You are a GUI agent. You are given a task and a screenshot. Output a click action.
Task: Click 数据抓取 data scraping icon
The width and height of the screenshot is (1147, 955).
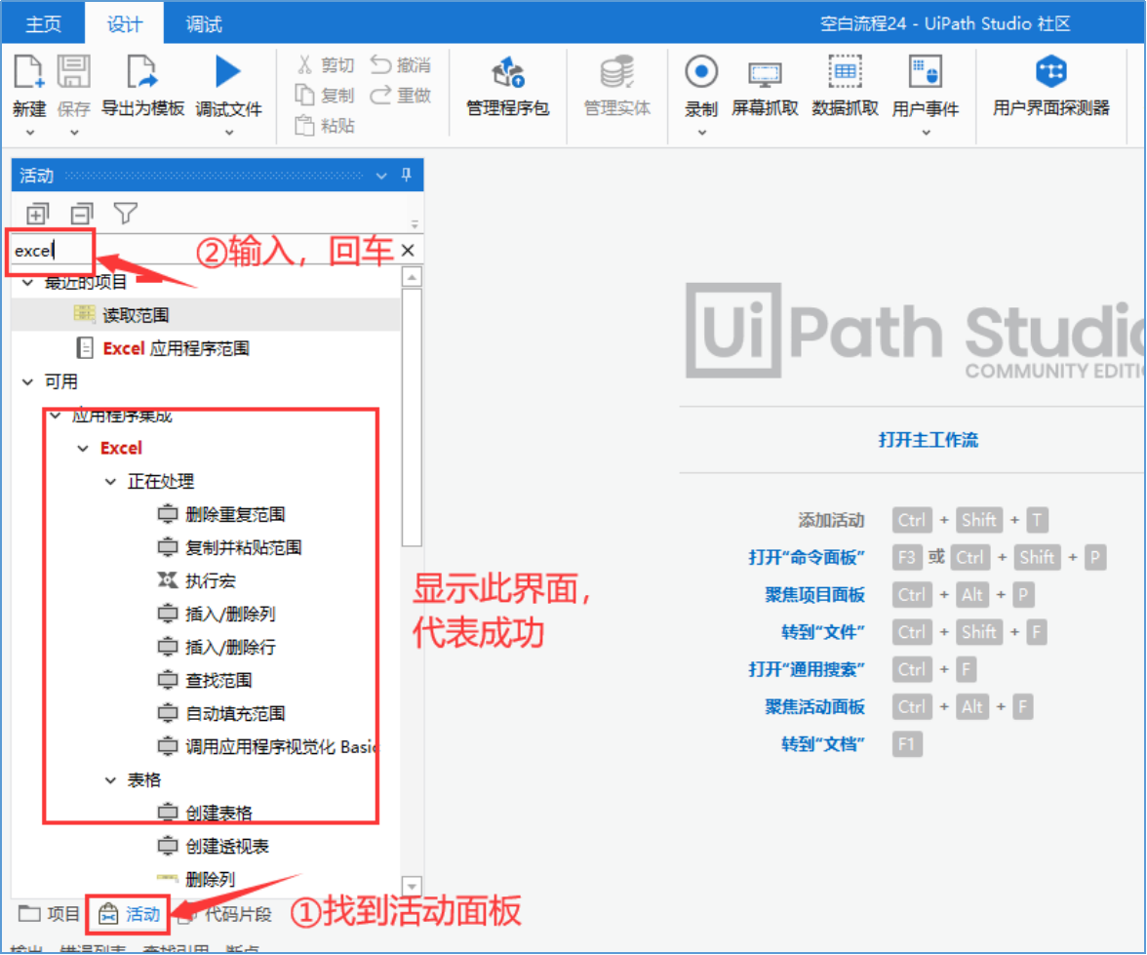pyautogui.click(x=845, y=72)
